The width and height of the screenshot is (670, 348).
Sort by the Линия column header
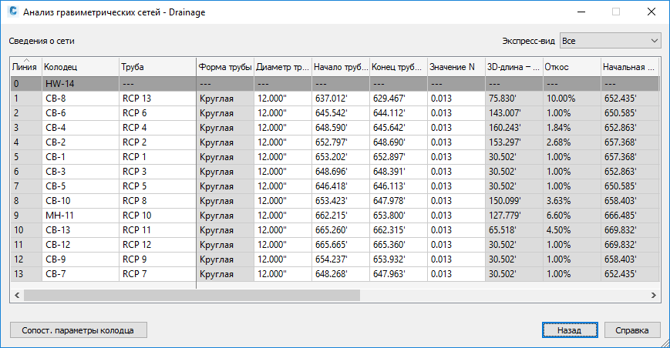[x=26, y=67]
